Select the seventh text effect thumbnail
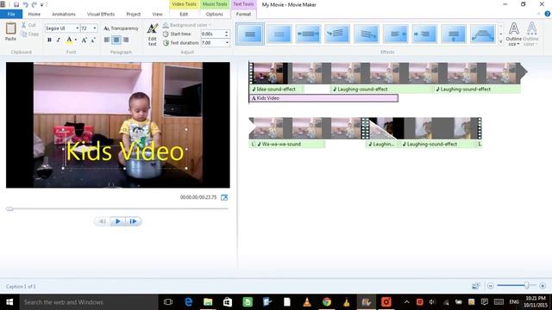The height and width of the screenshot is (310, 552). [424, 34]
